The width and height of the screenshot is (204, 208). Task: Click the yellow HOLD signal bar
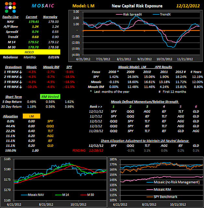pyautogui.click(x=30, y=52)
